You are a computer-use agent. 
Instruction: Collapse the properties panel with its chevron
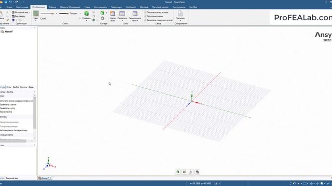[35, 145]
